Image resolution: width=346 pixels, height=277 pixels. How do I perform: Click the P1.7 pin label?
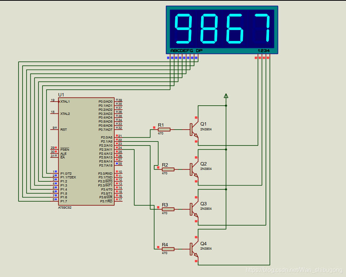(x=64, y=201)
